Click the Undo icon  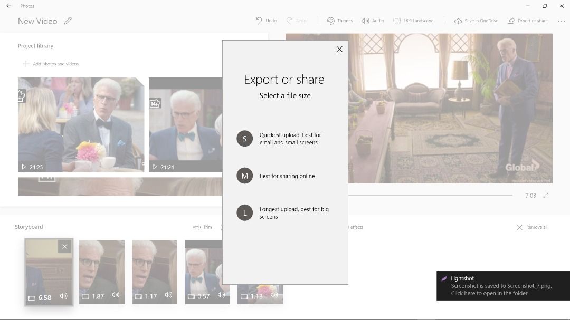point(259,20)
